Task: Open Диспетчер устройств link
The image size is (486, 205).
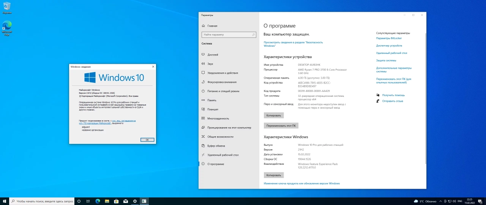Action: pos(389,46)
